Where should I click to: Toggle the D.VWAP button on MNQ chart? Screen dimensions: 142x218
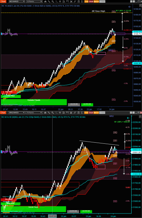pos(102,113)
